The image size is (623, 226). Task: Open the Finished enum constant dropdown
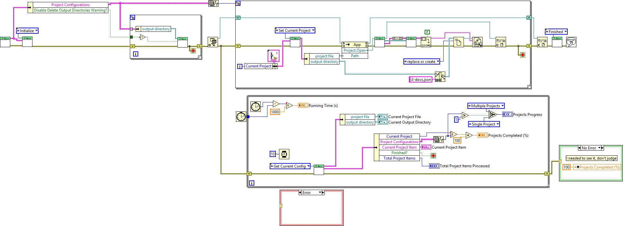point(556,32)
